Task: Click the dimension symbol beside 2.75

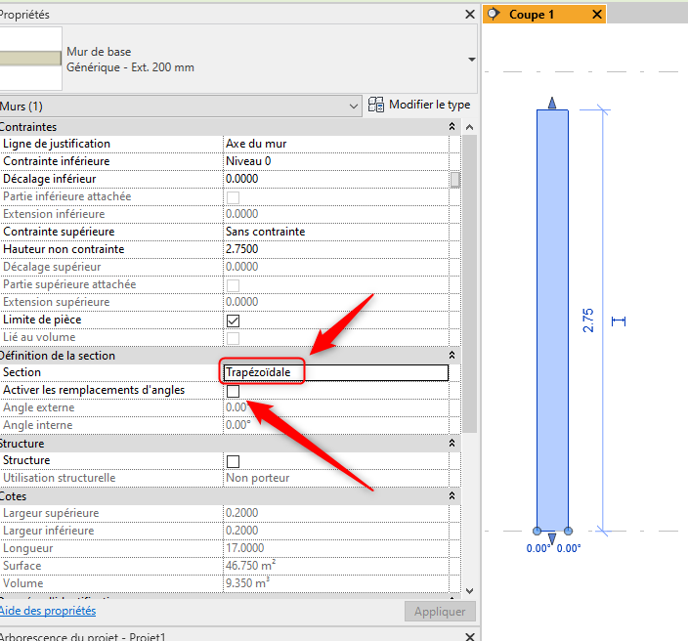Action: [618, 320]
